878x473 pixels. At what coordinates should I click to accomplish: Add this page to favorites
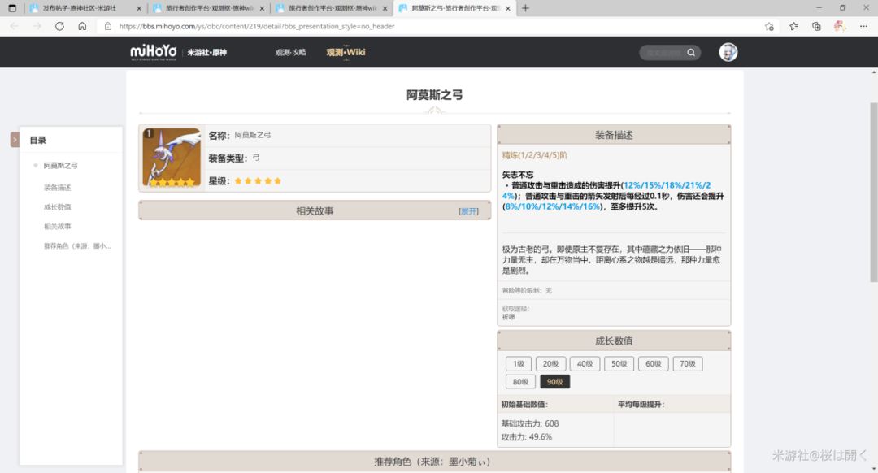pos(769,26)
